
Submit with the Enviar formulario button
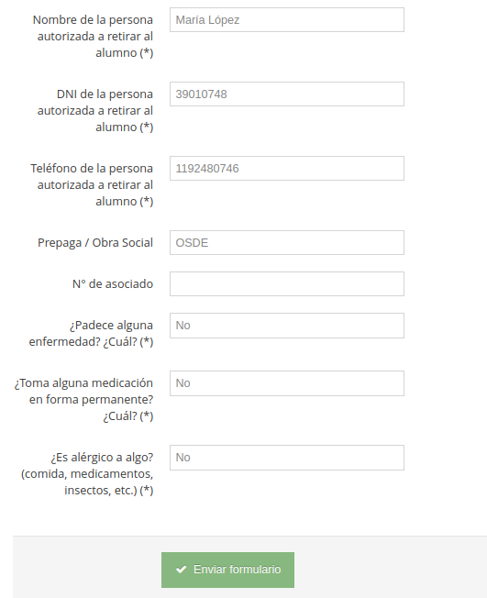pos(227,570)
